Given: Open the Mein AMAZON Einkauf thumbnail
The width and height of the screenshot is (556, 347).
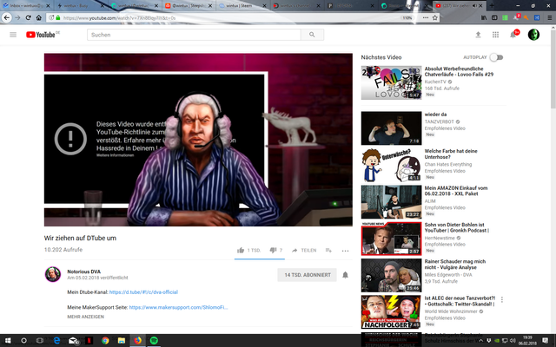Looking at the screenshot, I should [391, 202].
